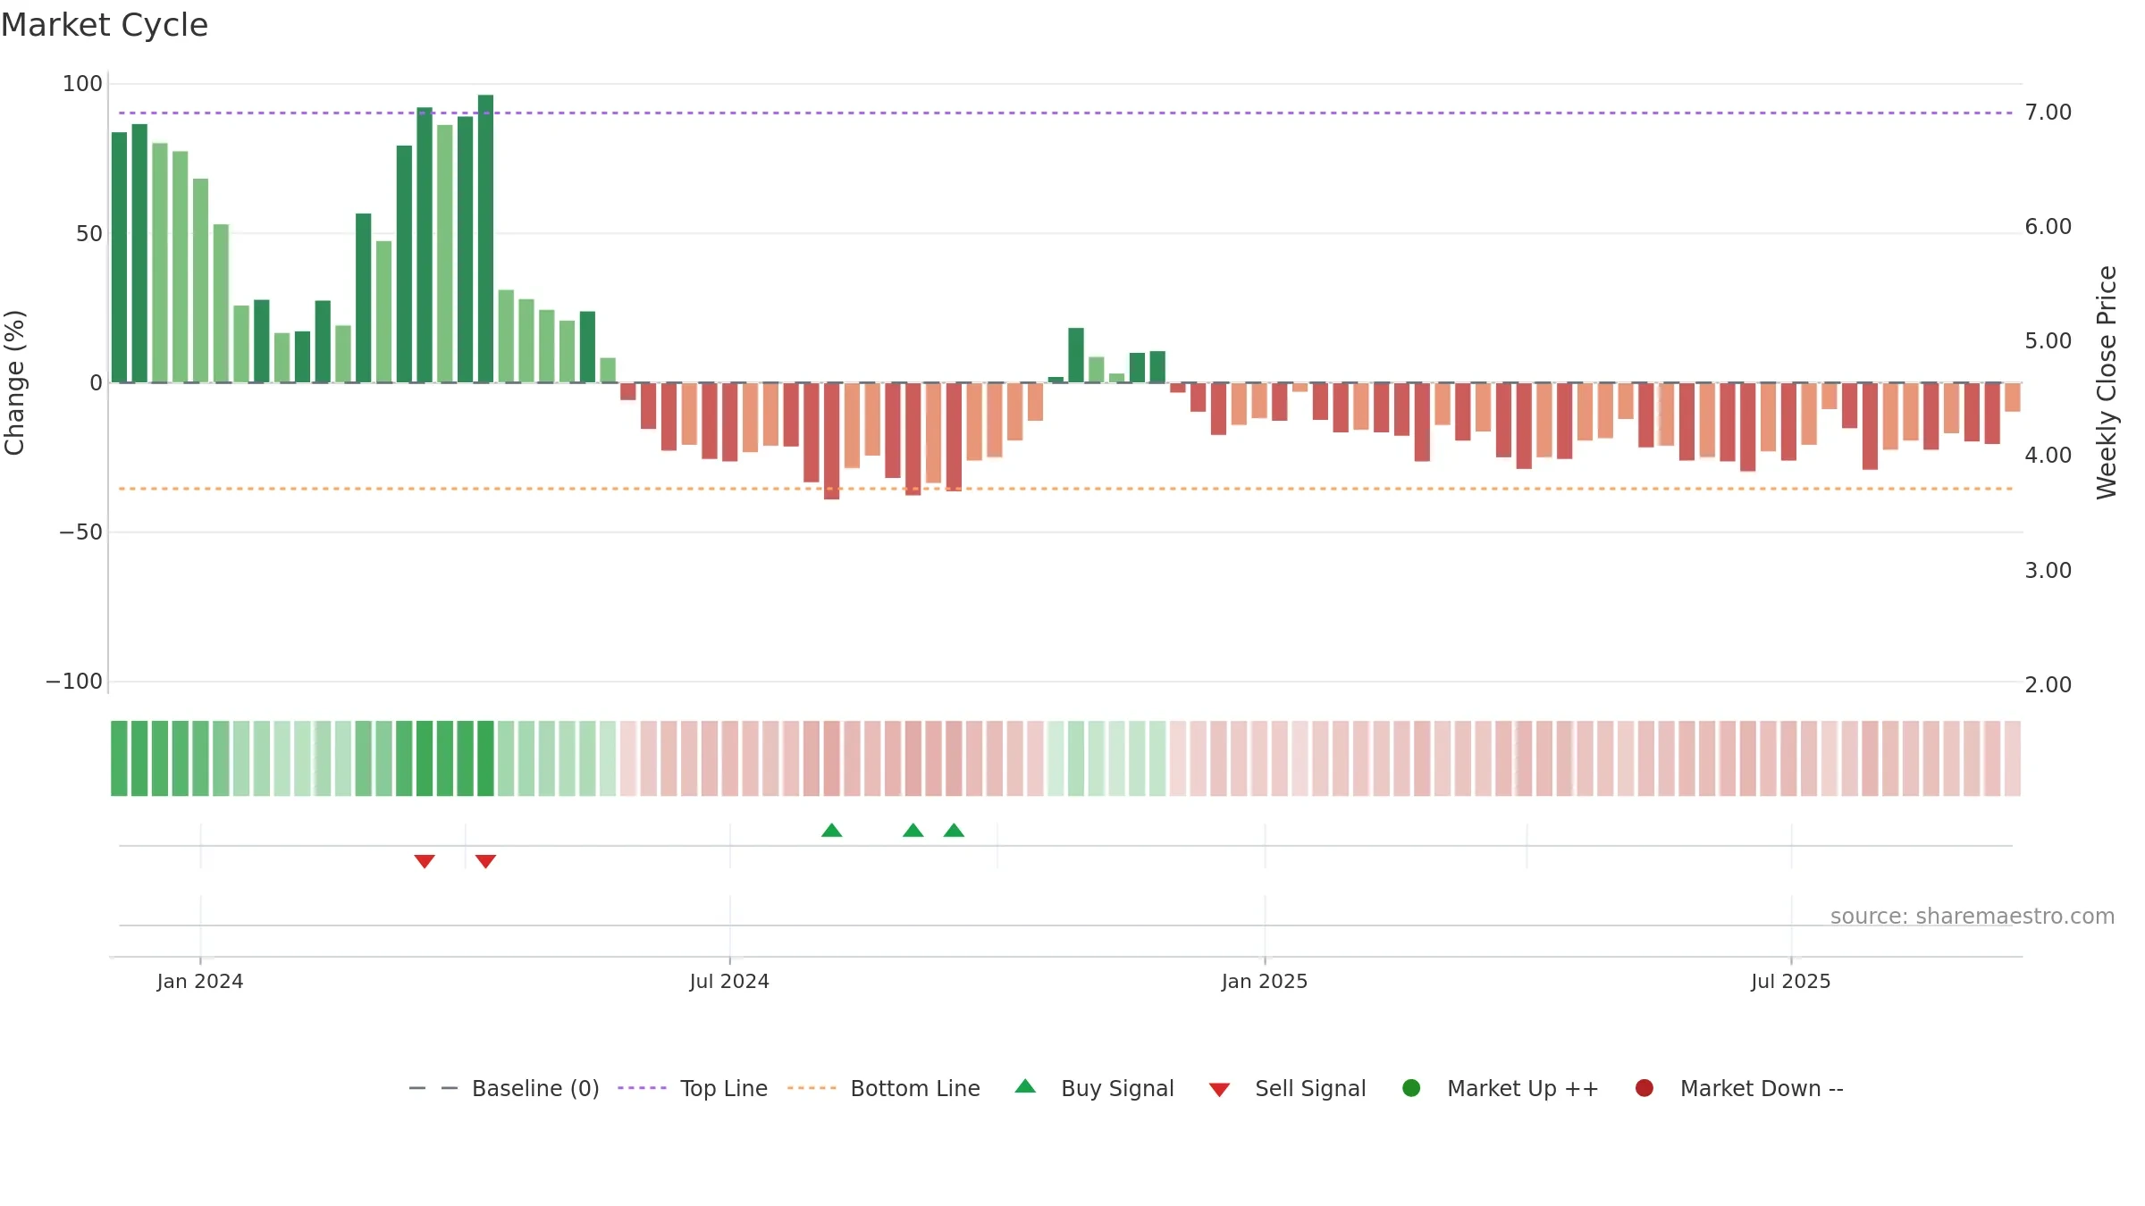Click the last orange bar at chart's right end

coord(2013,398)
